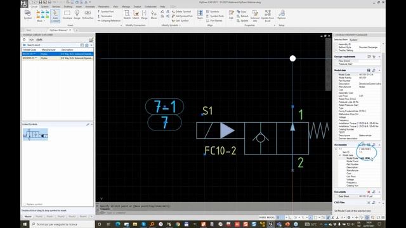Collapse the Design requirements section
The width and height of the screenshot is (406, 228).
coord(379,56)
